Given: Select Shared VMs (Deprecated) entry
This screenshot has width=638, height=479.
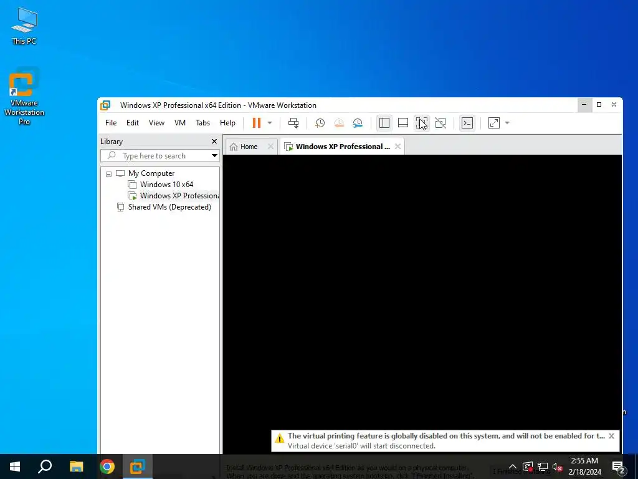Looking at the screenshot, I should pyautogui.click(x=169, y=207).
